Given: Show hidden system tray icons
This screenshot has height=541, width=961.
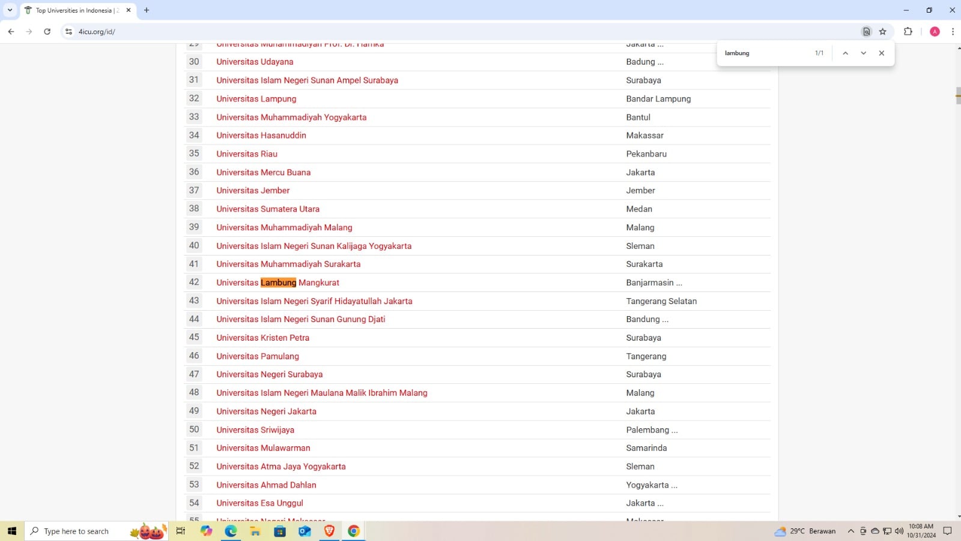Looking at the screenshot, I should tap(850, 531).
